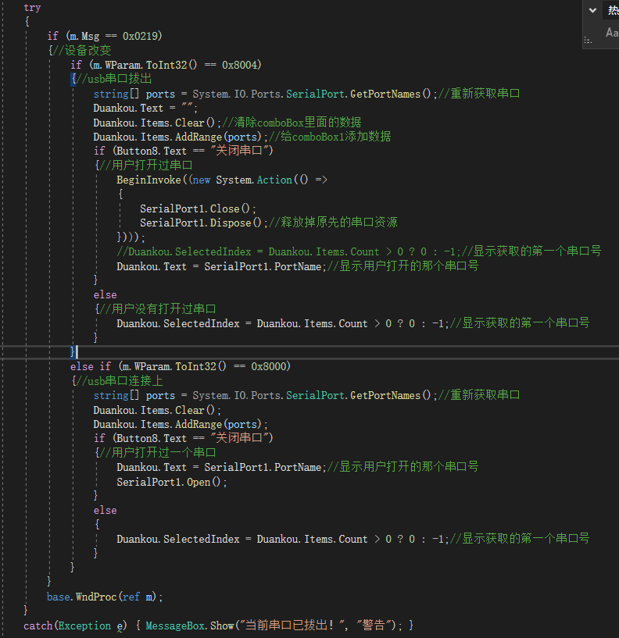Click the SerialPort1.Open() statement
This screenshot has height=638, width=619.
pos(172,482)
